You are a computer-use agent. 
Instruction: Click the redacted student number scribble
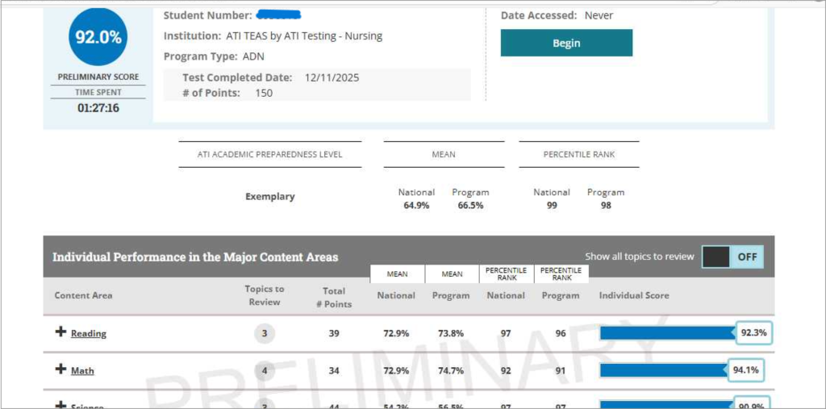click(x=277, y=15)
